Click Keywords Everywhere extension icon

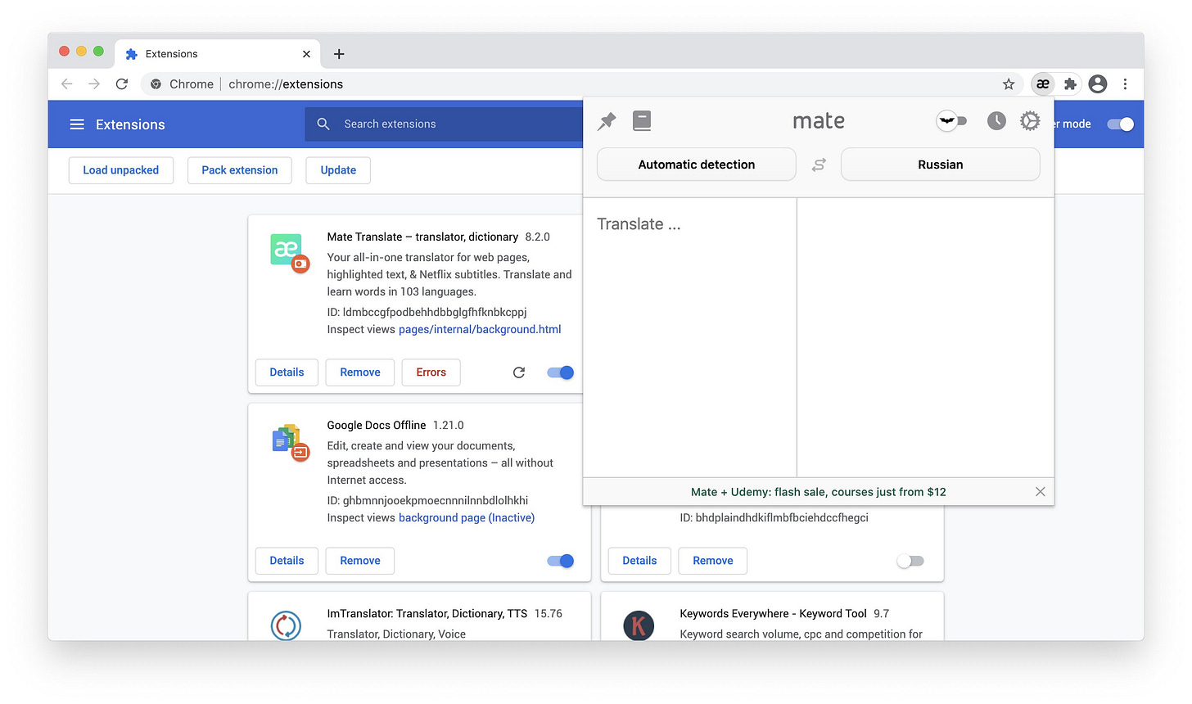point(639,626)
